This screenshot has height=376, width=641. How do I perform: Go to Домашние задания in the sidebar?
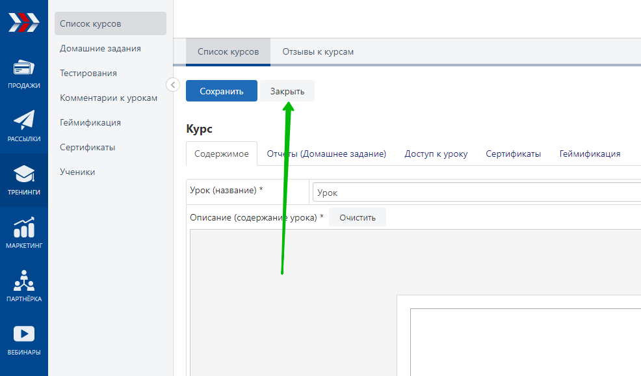click(100, 48)
